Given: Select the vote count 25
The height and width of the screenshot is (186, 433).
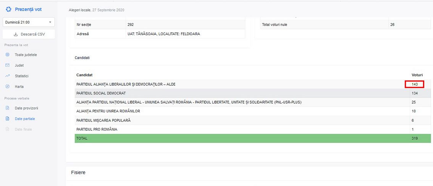Looking at the screenshot, I should [x=414, y=102].
